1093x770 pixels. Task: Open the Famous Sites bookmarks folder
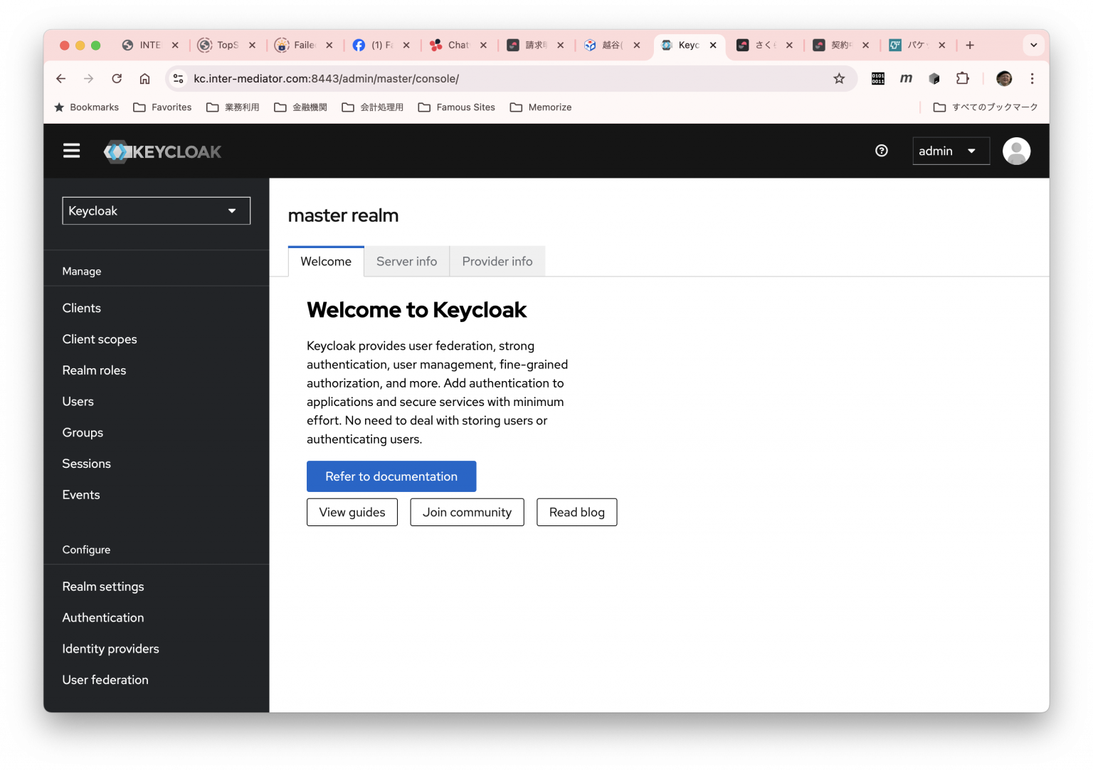click(456, 107)
